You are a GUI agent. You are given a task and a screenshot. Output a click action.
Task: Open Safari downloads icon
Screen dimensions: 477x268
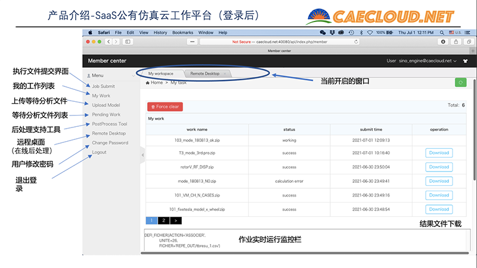443,42
